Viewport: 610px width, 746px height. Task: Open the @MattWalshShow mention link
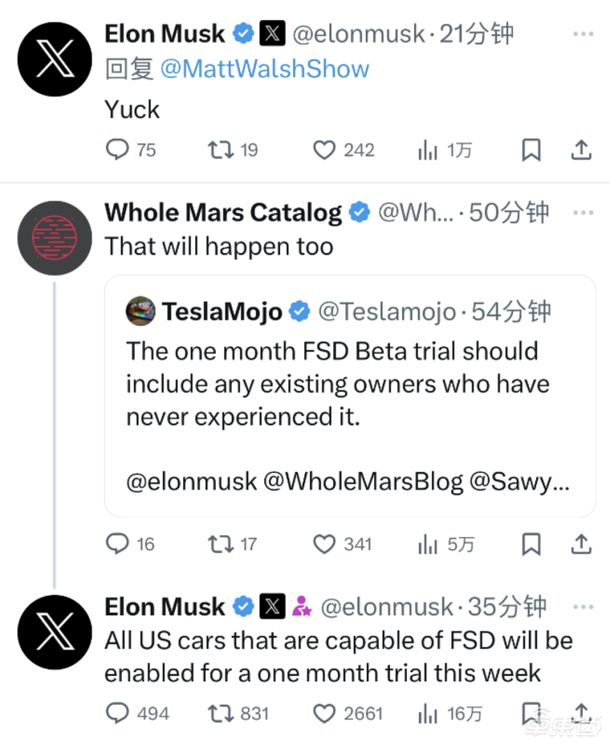(x=265, y=69)
